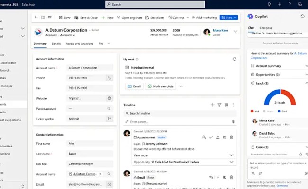Open the Connect dropdown arrow
The image size is (308, 189).
(188, 17)
